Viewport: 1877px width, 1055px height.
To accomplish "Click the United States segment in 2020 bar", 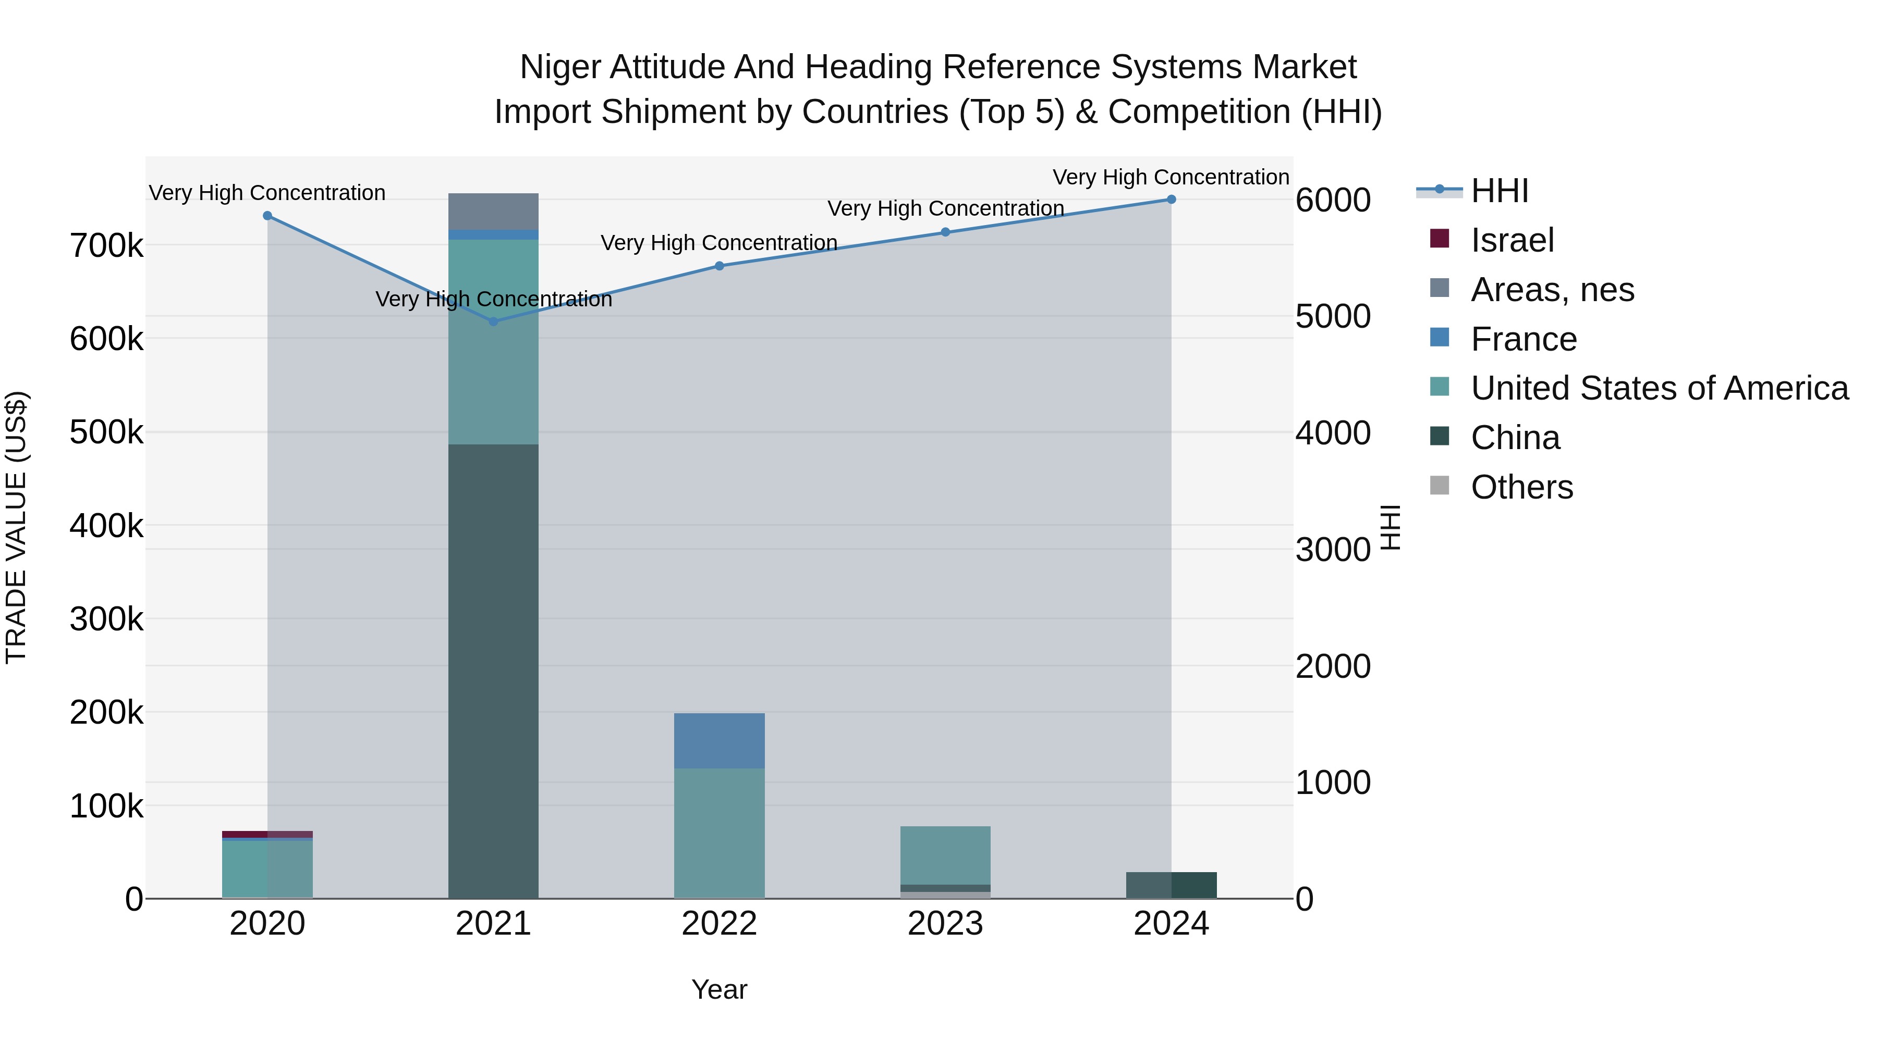I will pyautogui.click(x=267, y=870).
